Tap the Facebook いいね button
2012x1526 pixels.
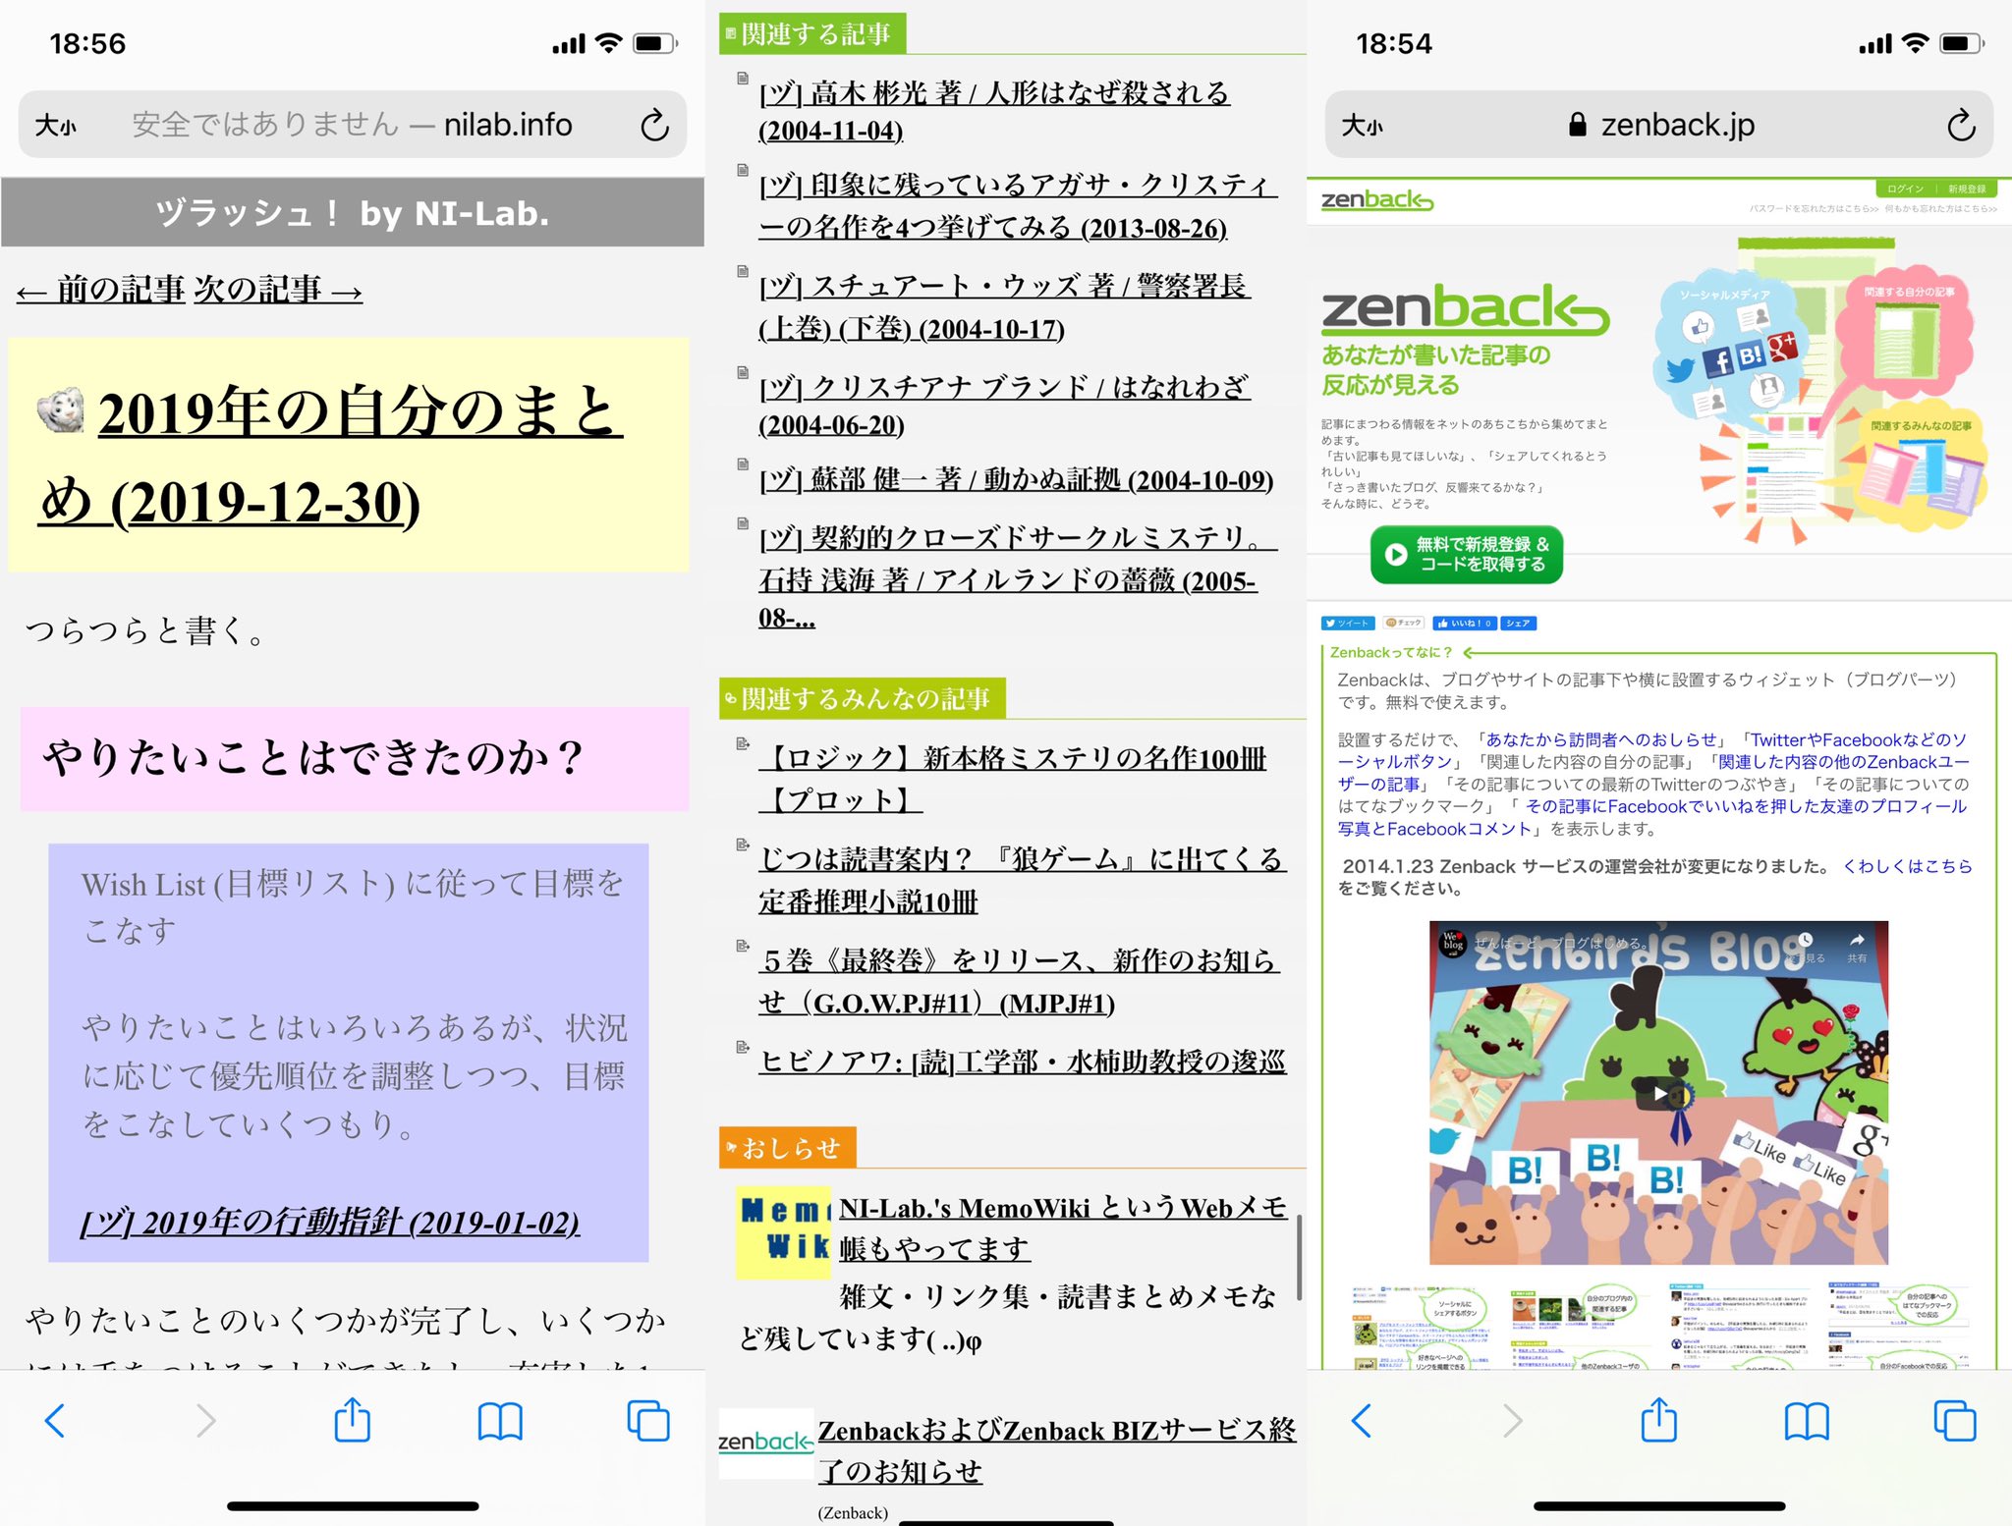click(1465, 623)
